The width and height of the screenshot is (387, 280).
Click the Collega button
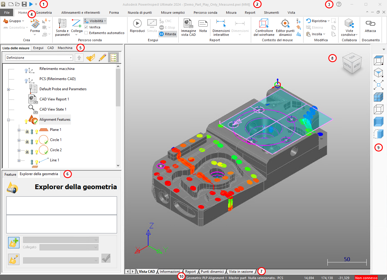click(x=77, y=27)
